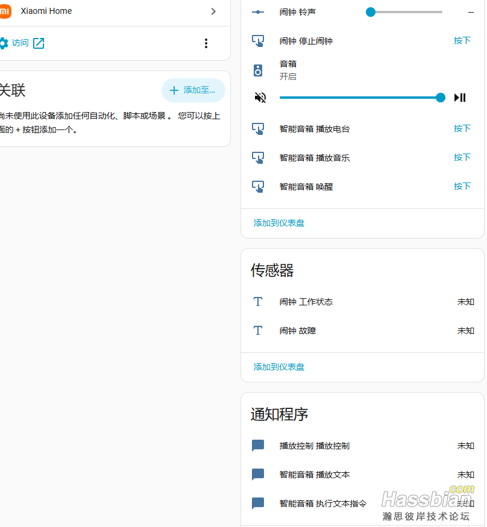487x527 pixels.
Task: Click the external link icon next to 访问
Action: click(x=39, y=43)
